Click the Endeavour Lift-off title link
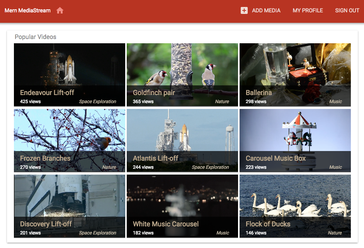Screen dimensions: 364x248 coord(47,93)
